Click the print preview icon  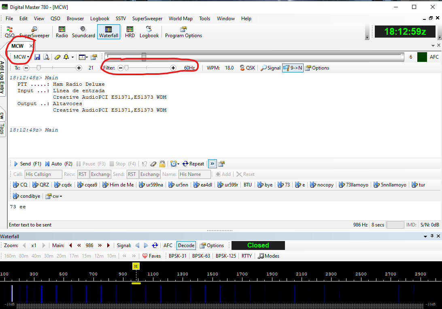[x=46, y=57]
